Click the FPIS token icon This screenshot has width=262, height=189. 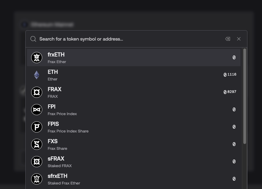[37, 127]
